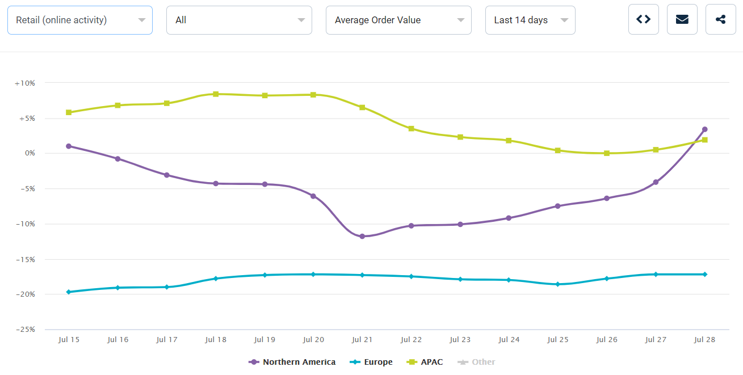Screen dimensions: 743x375
Task: Enable the greyed-out Other legend series
Action: pyautogui.click(x=476, y=362)
